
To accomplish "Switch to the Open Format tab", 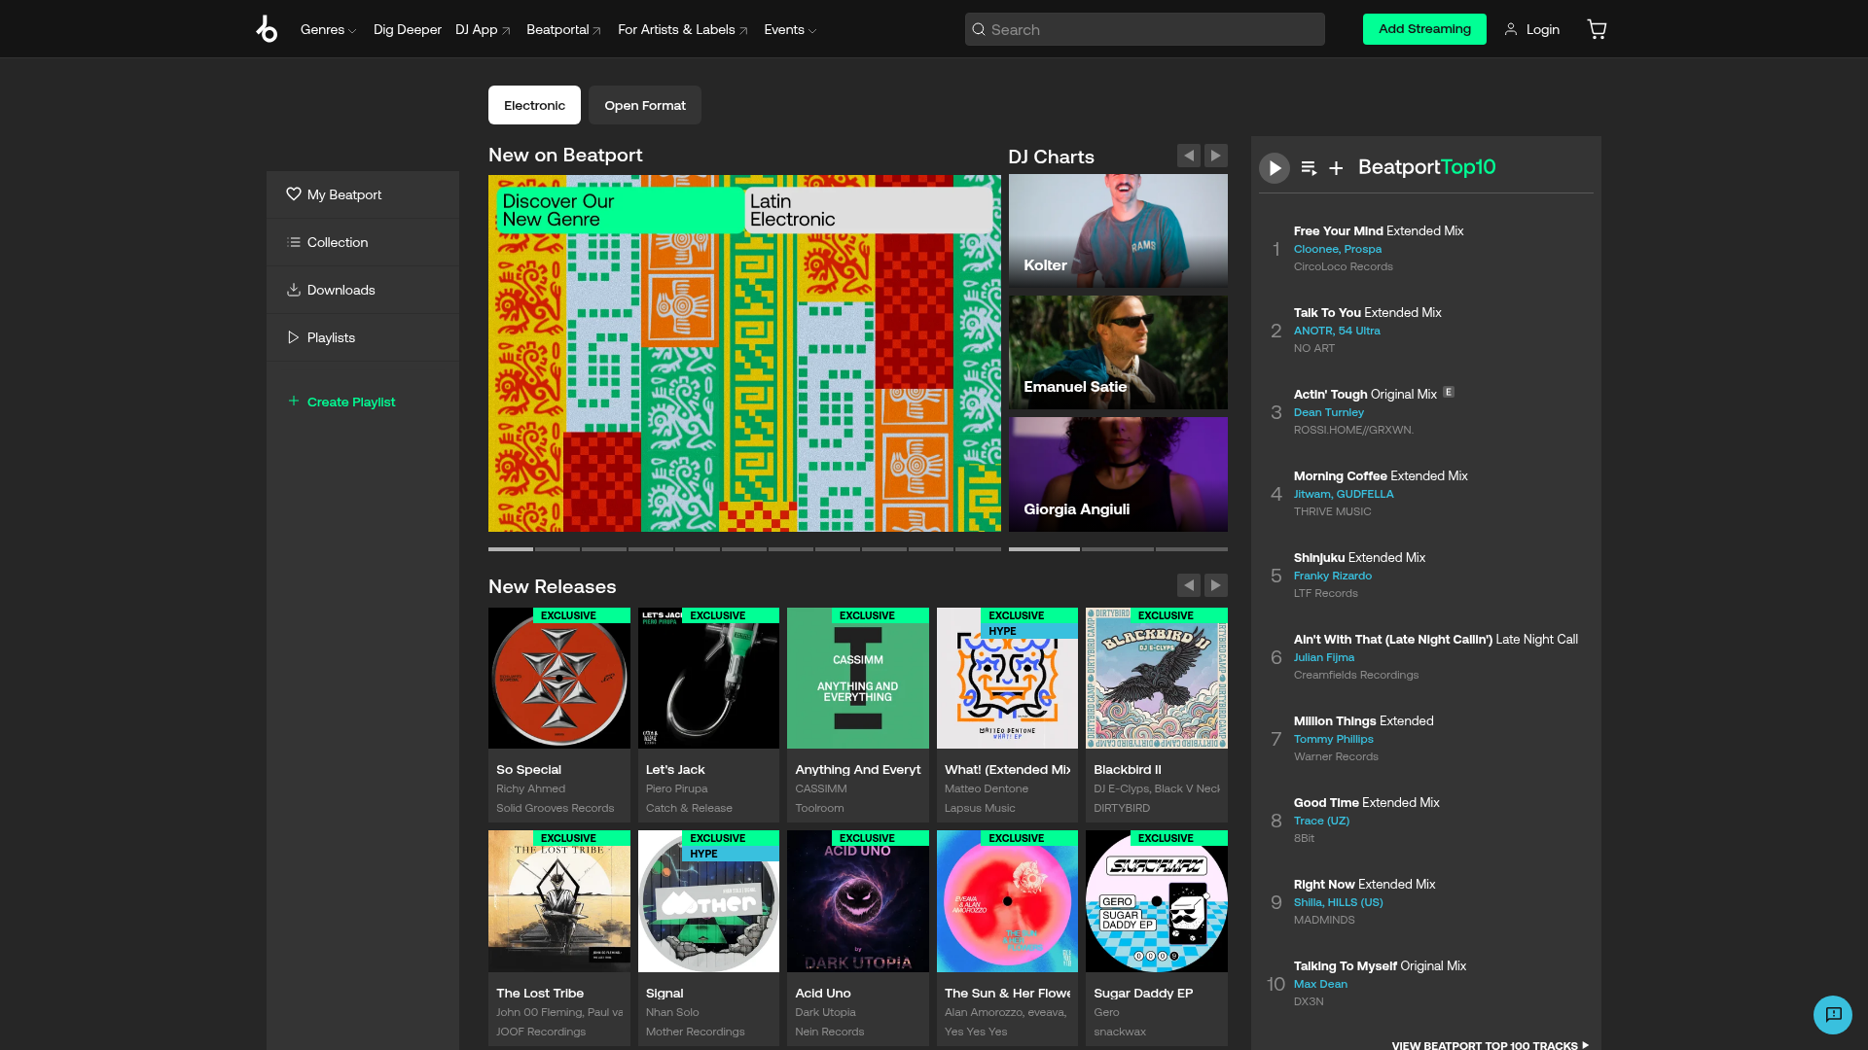I will point(644,105).
